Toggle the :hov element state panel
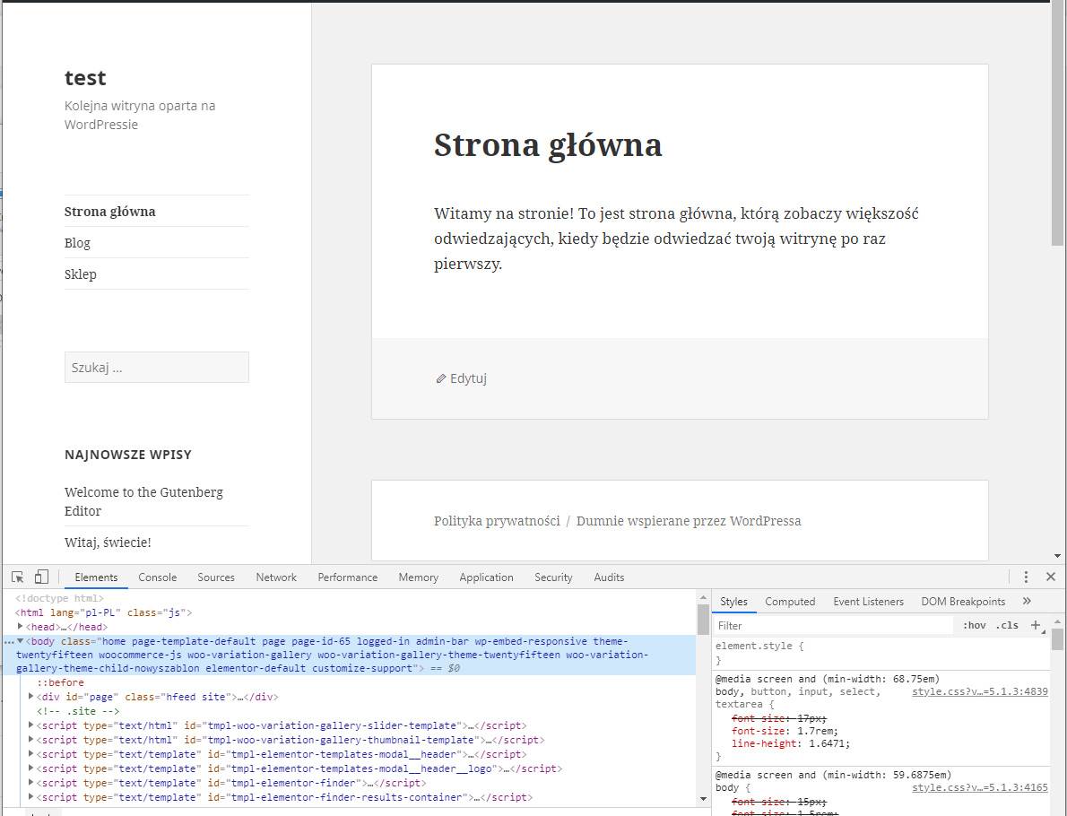Screen dimensions: 1067x816 pyautogui.click(x=974, y=626)
